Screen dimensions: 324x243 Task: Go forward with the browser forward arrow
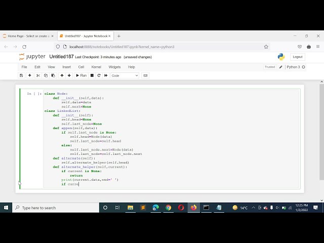pyautogui.click(x=15, y=47)
